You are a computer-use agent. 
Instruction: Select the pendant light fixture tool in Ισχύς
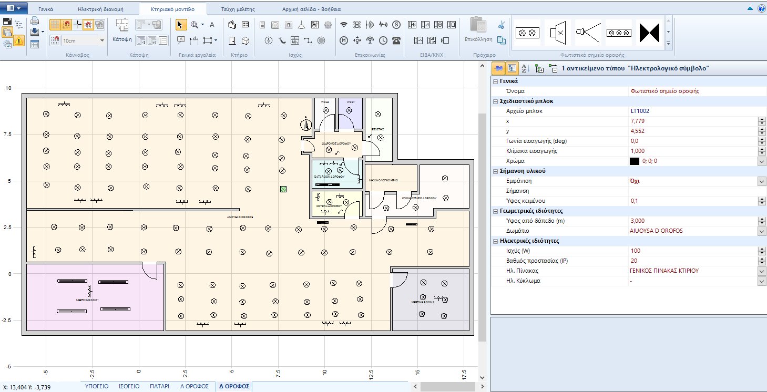[x=302, y=25]
